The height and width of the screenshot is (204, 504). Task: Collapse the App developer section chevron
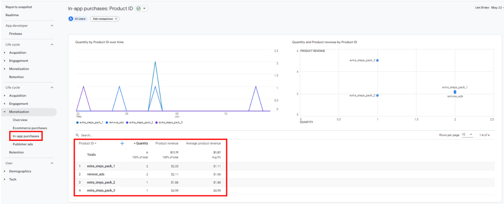click(52, 26)
